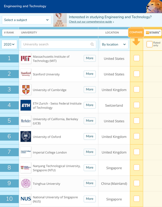This screenshot has width=162, height=207.
Task: Expand the 2020 year dropdown
Action: click(x=9, y=44)
